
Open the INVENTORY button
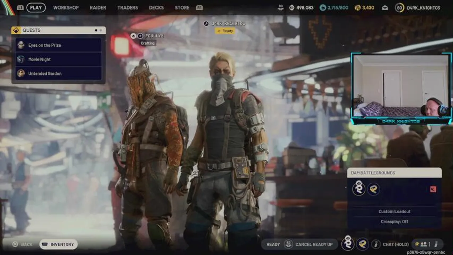tap(58, 244)
